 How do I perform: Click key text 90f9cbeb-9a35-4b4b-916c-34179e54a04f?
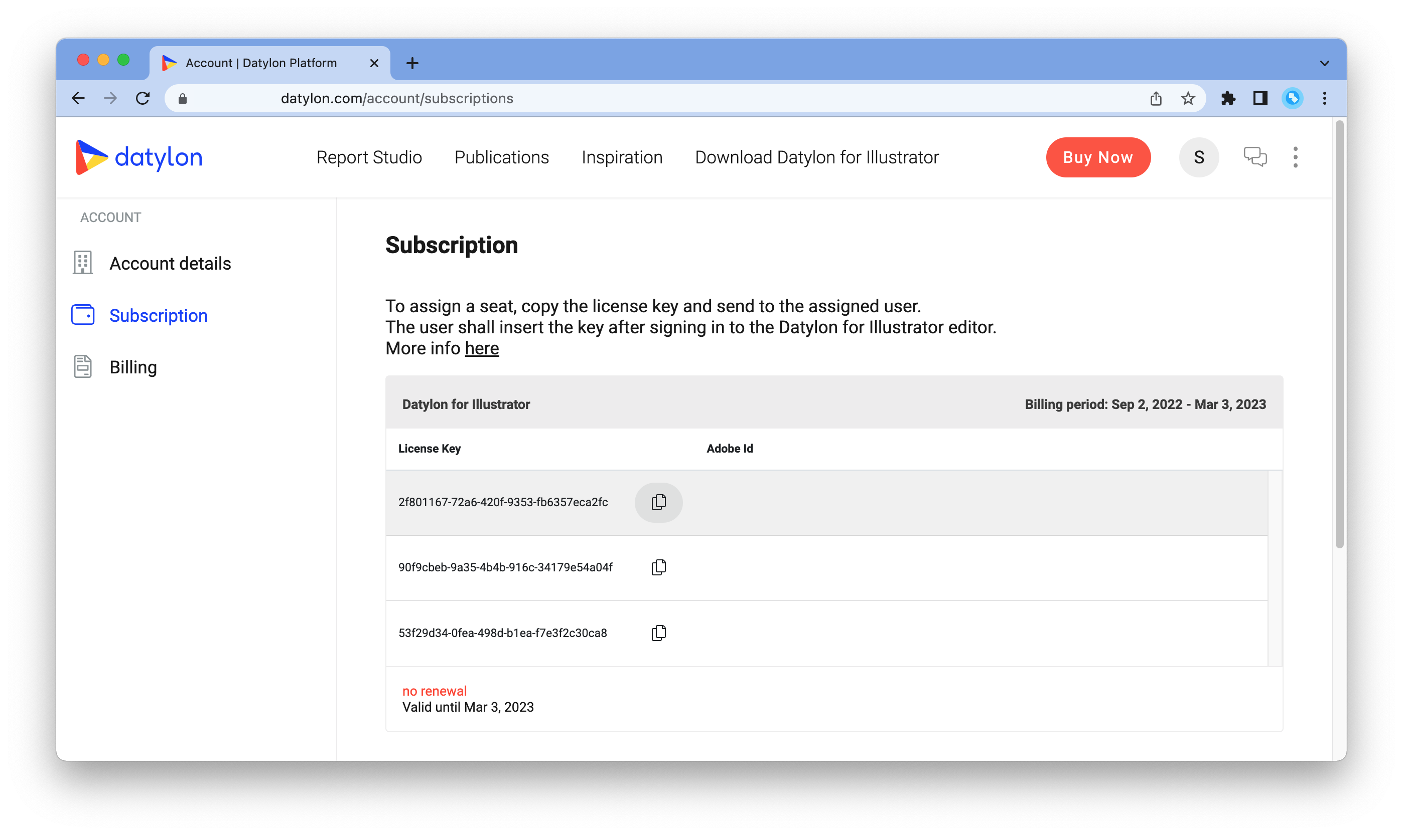point(505,567)
